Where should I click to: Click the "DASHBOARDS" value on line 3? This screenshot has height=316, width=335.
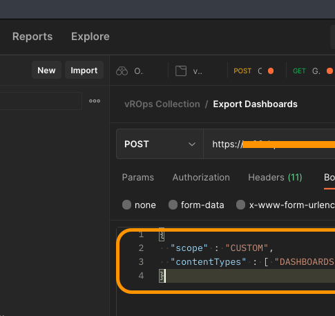tap(305, 262)
